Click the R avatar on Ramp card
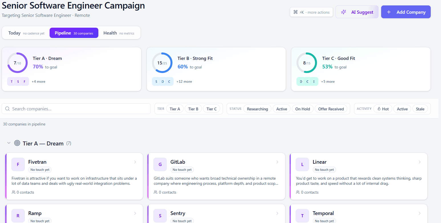The image size is (441, 223). (18, 216)
